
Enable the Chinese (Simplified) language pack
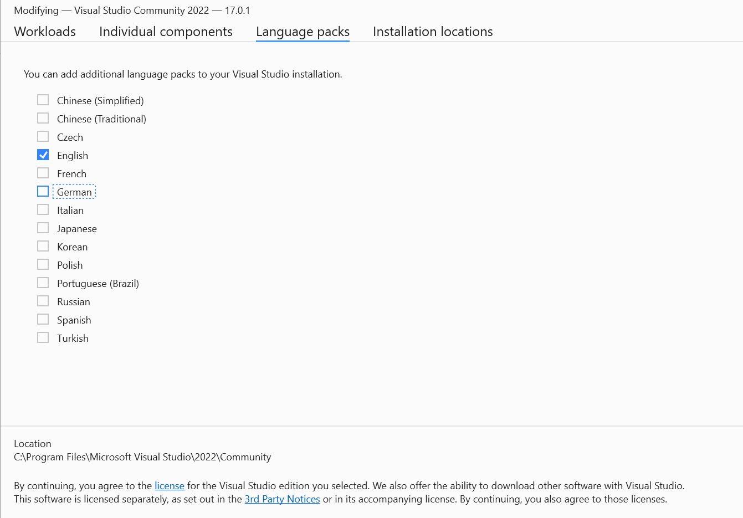click(43, 100)
